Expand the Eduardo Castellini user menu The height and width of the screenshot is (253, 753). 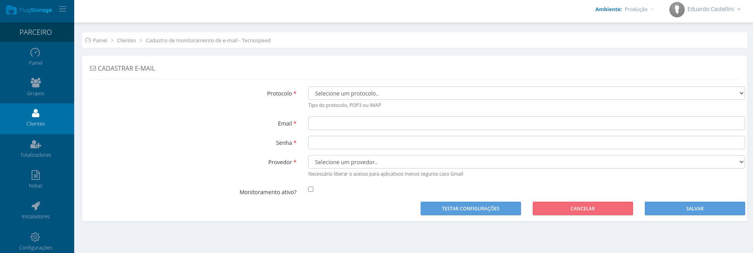[714, 9]
